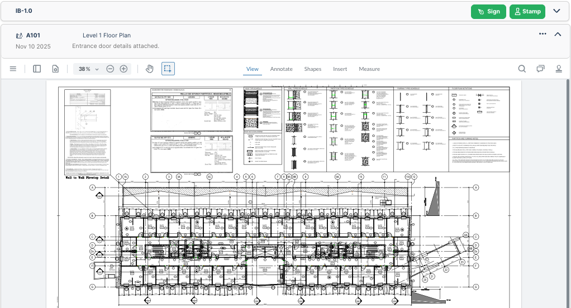Open the Insert tab
The image size is (571, 308).
click(x=340, y=69)
